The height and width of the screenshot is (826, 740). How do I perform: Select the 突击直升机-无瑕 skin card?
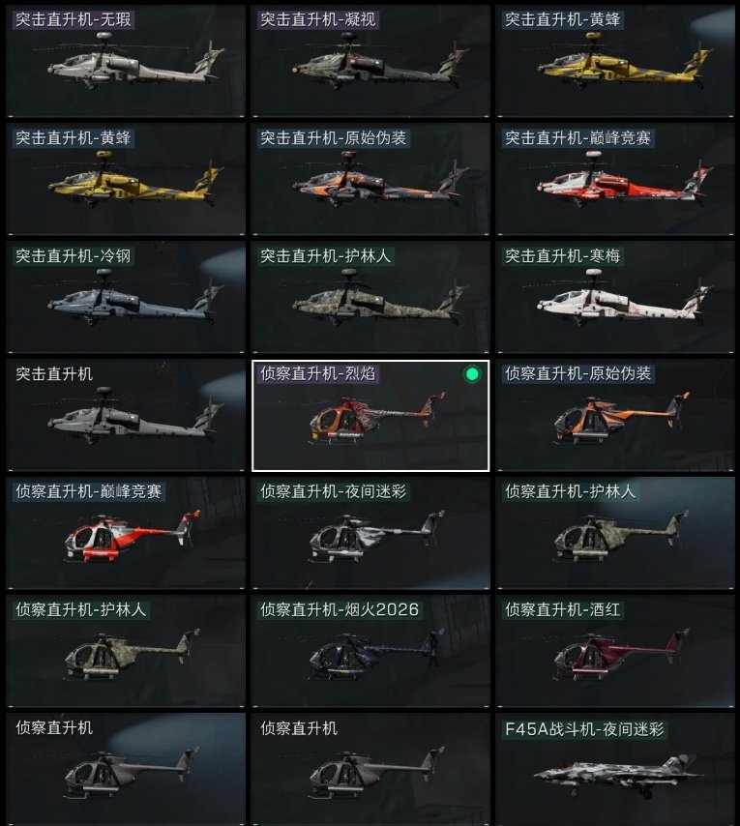(126, 61)
